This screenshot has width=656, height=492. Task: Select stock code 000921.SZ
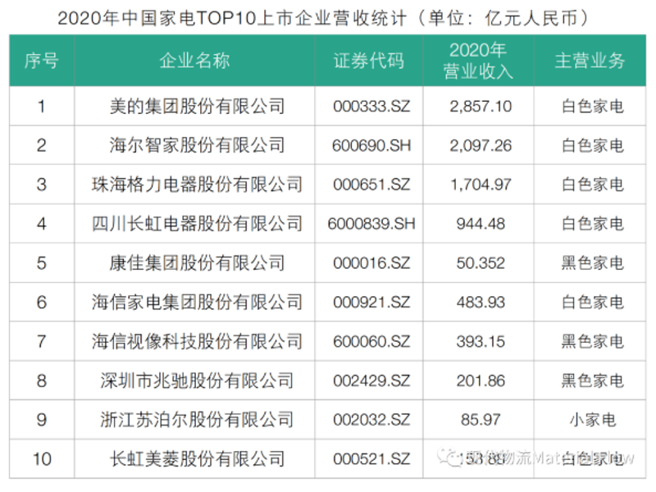tap(371, 302)
